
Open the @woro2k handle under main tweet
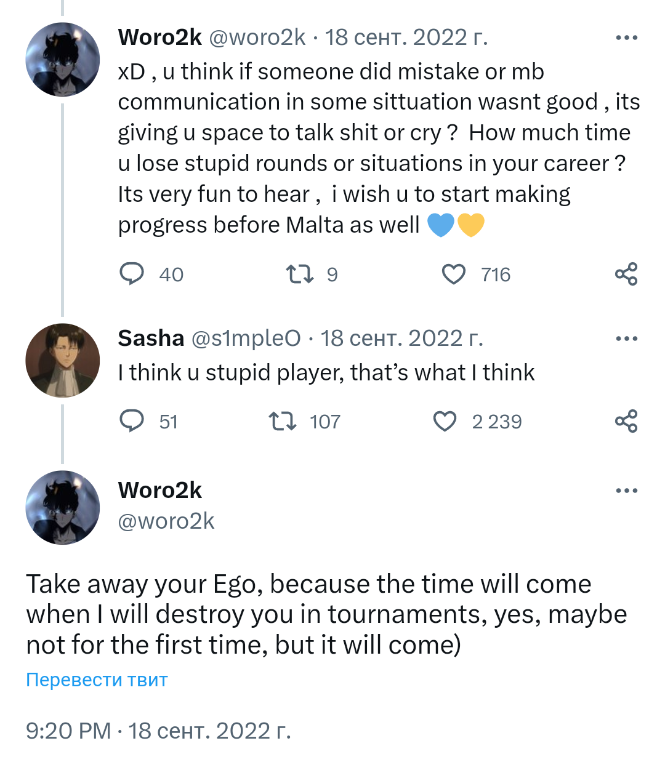pos(166,521)
